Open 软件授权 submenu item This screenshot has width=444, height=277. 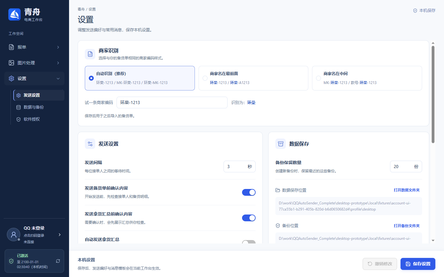(39, 119)
